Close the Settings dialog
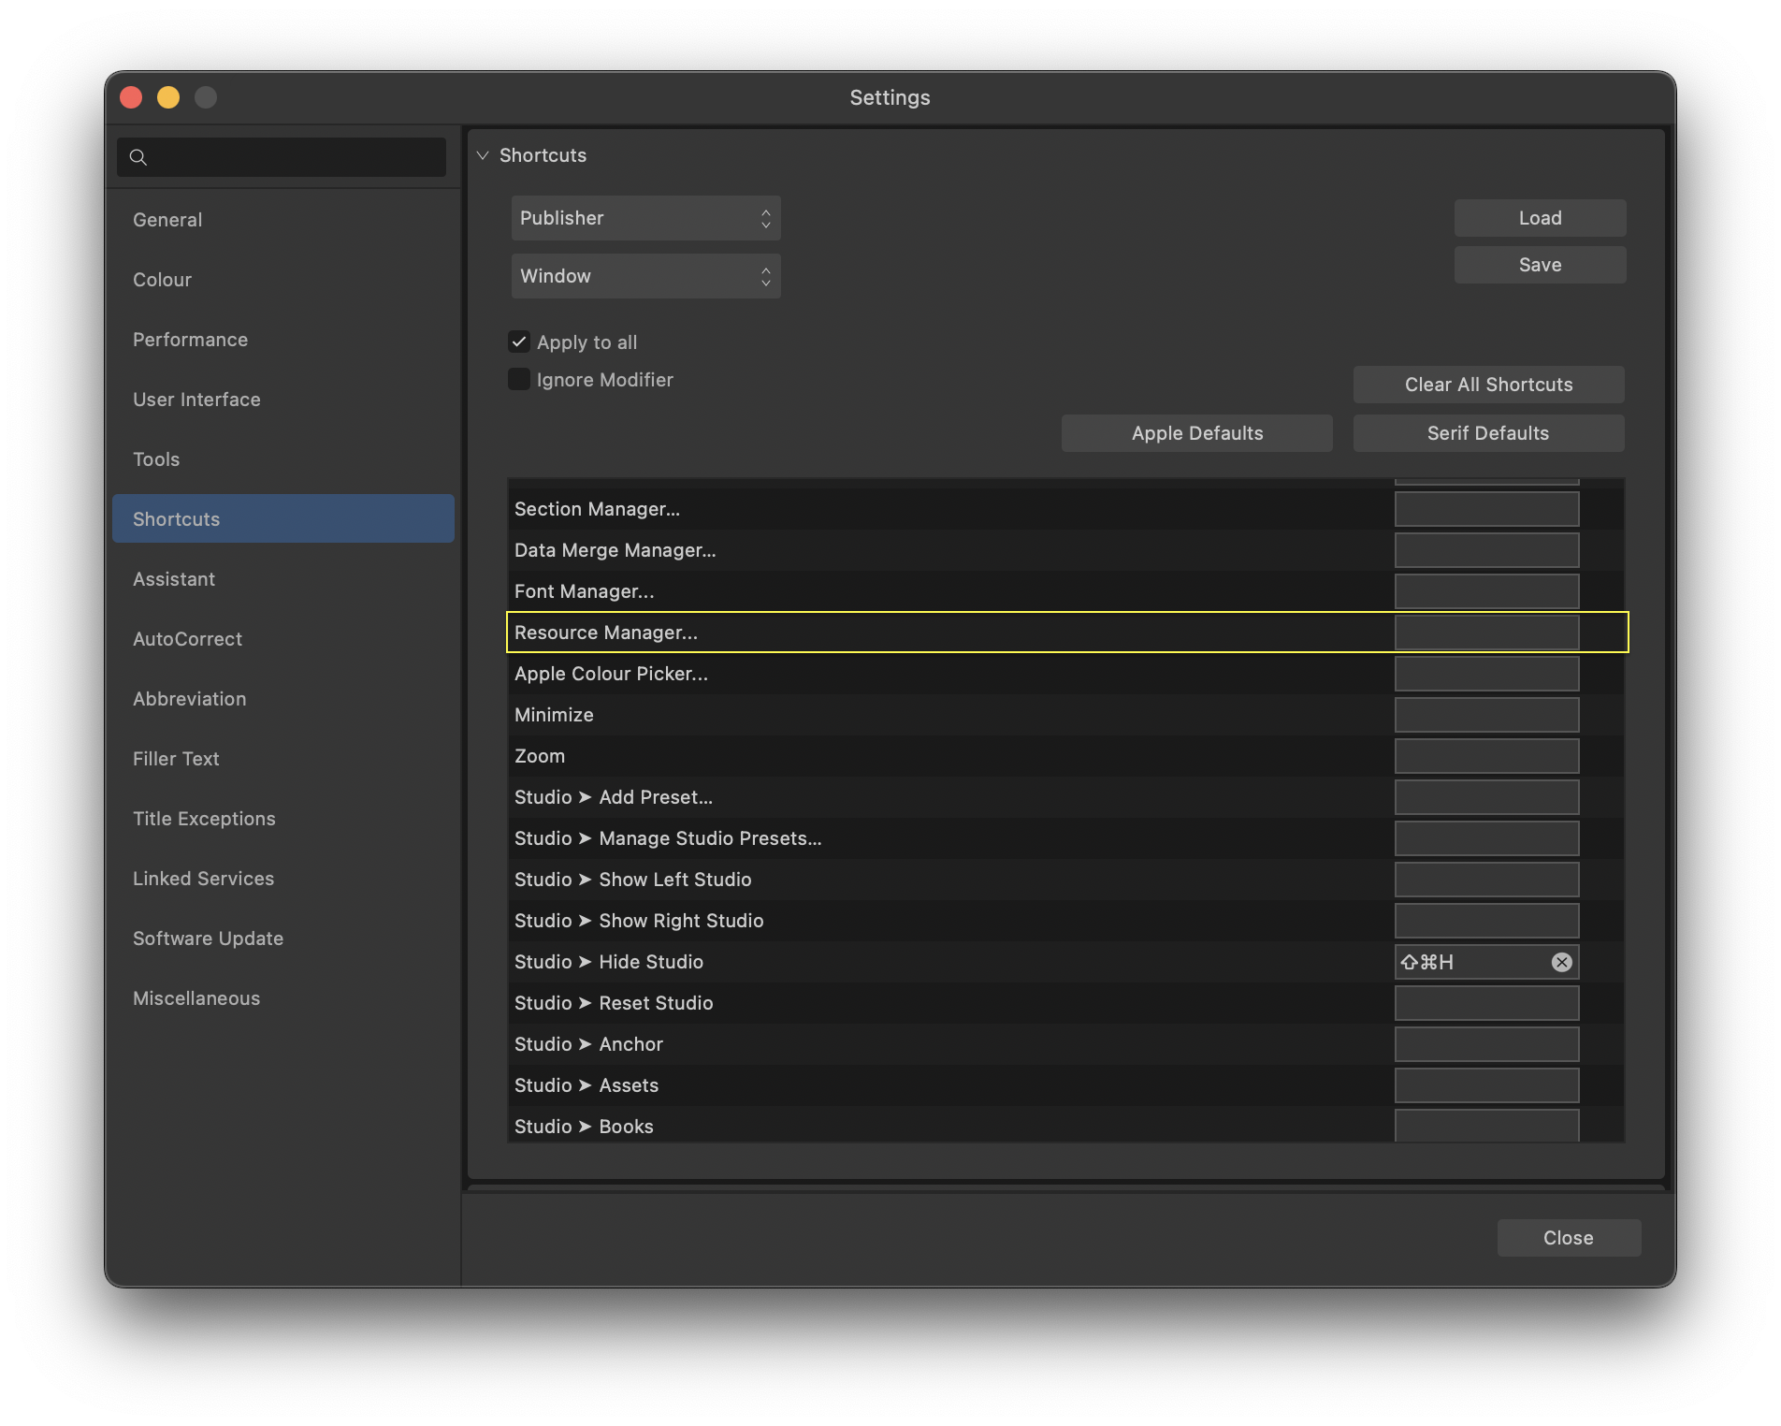 [x=1568, y=1237]
